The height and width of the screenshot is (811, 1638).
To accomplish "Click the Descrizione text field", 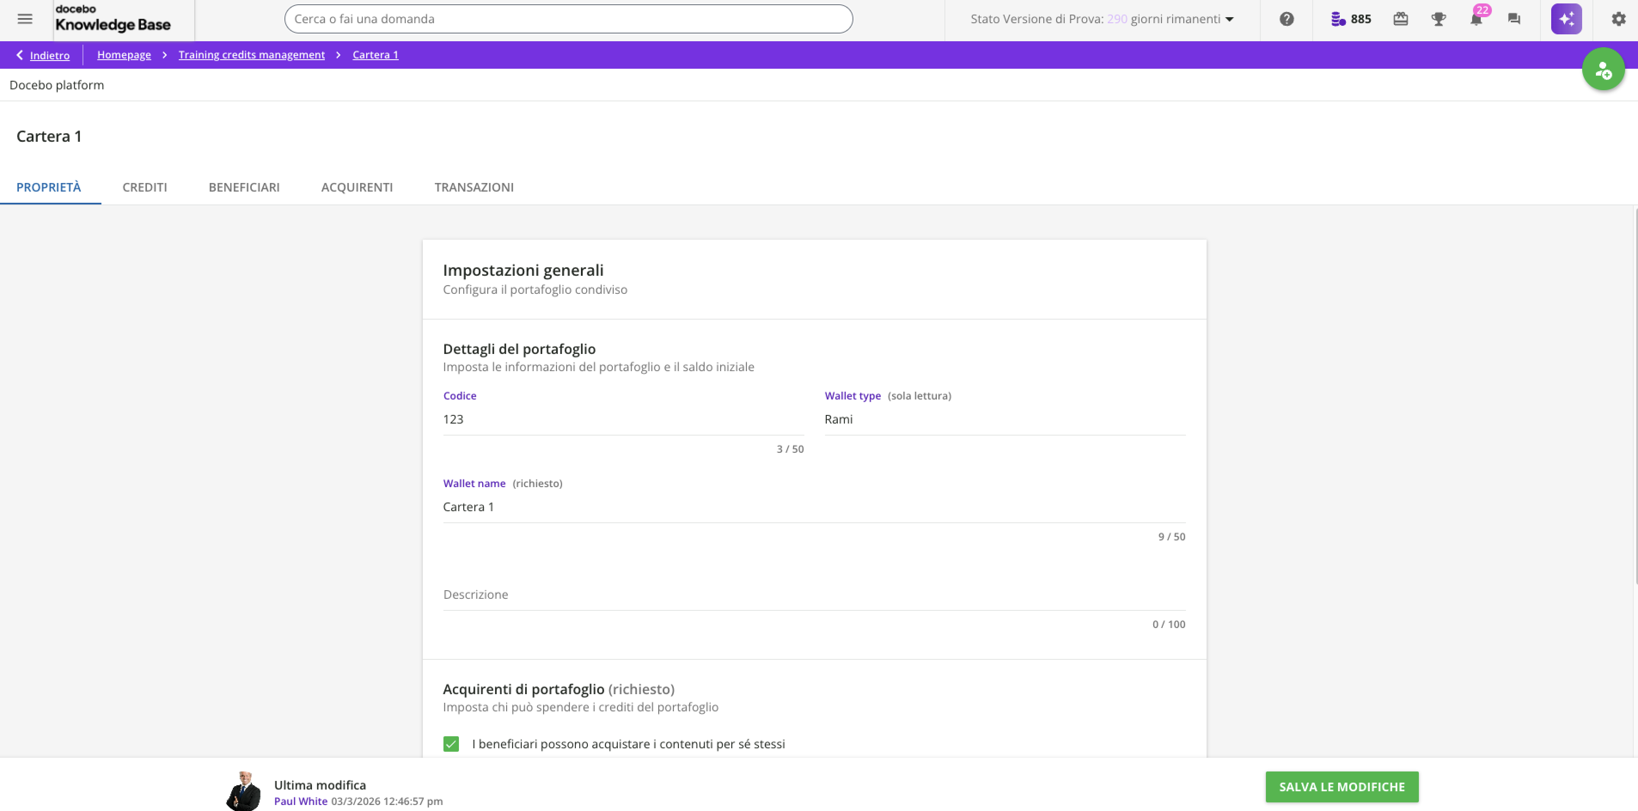I will (x=813, y=594).
